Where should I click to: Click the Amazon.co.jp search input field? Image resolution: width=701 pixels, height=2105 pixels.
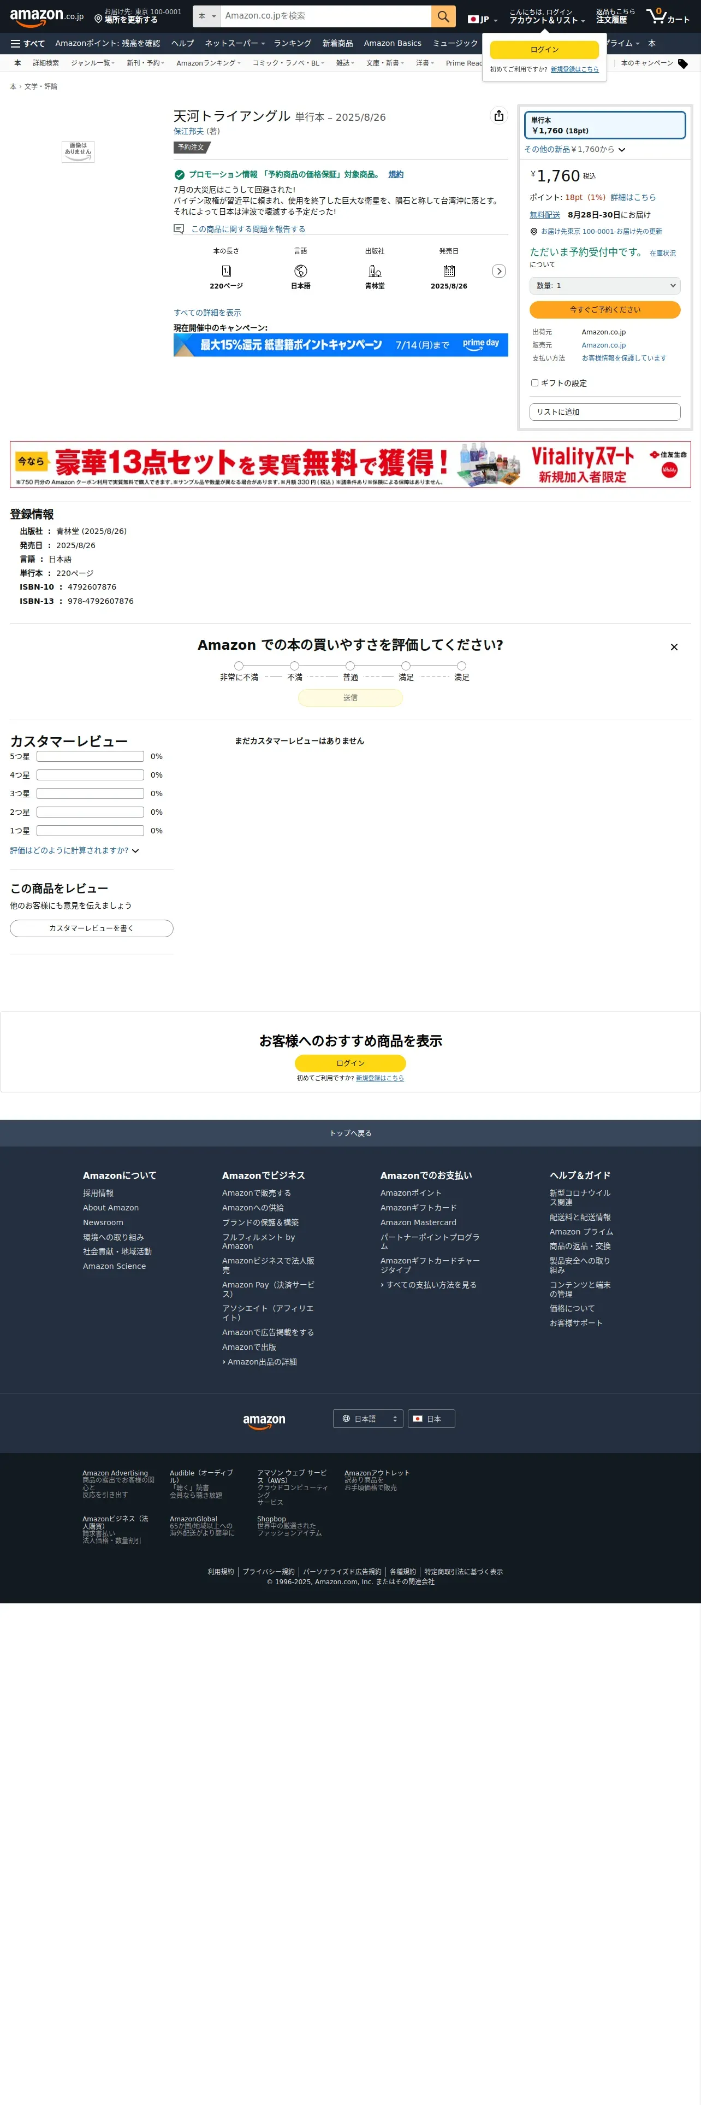[x=325, y=16]
